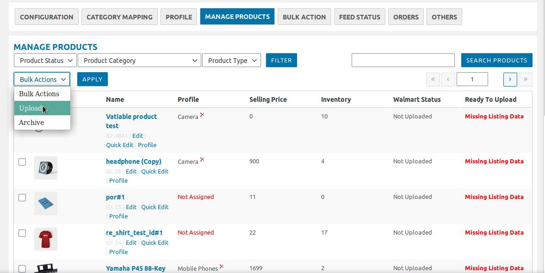545x273 pixels.
Task: Jump to the first page
Action: click(433, 79)
